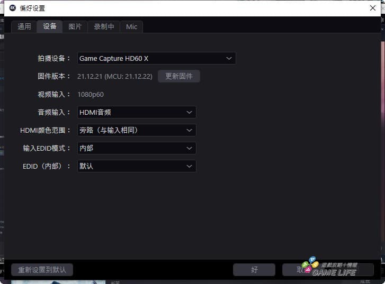
Task: Close the 偏好设置 dialog window
Action: 372,8
